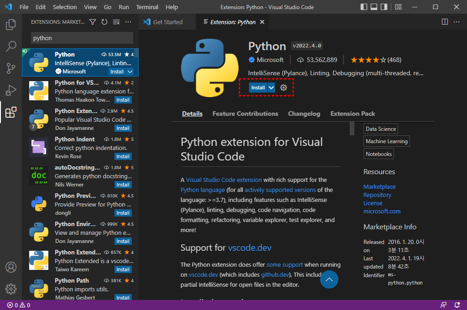
Task: Select the Details tab
Action: [192, 114]
